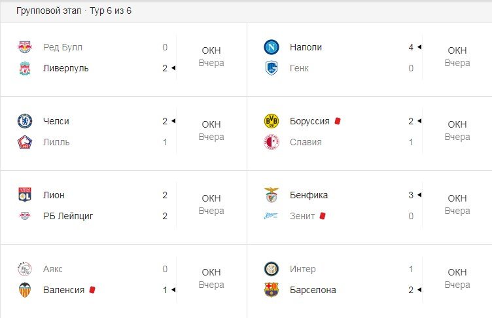This screenshot has height=318, width=492.
Task: Click the Liverpool club crest
Action: tap(25, 68)
